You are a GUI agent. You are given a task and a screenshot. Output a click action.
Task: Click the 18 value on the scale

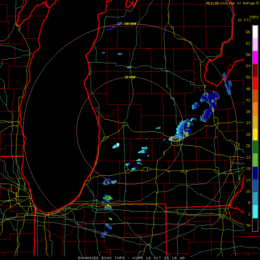tap(248, 169)
